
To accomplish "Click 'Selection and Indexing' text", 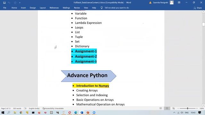I will coord(92,95).
